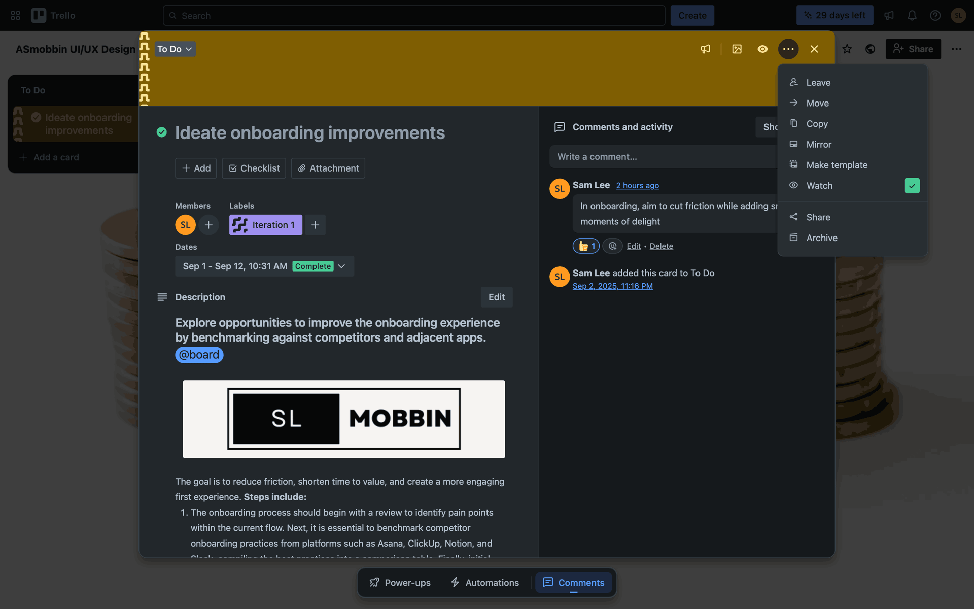Switch to the Comments tab
This screenshot has width=974, height=609.
point(574,583)
